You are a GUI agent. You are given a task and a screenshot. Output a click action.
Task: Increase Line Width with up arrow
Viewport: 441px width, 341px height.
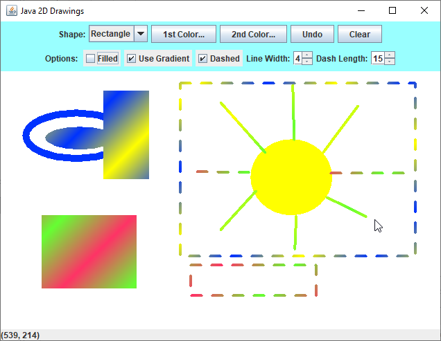click(x=307, y=55)
